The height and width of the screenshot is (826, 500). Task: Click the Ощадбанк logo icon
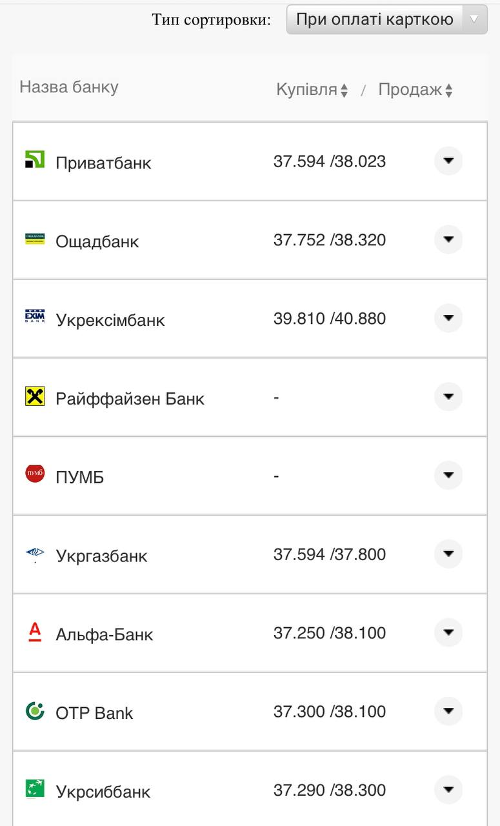35,239
